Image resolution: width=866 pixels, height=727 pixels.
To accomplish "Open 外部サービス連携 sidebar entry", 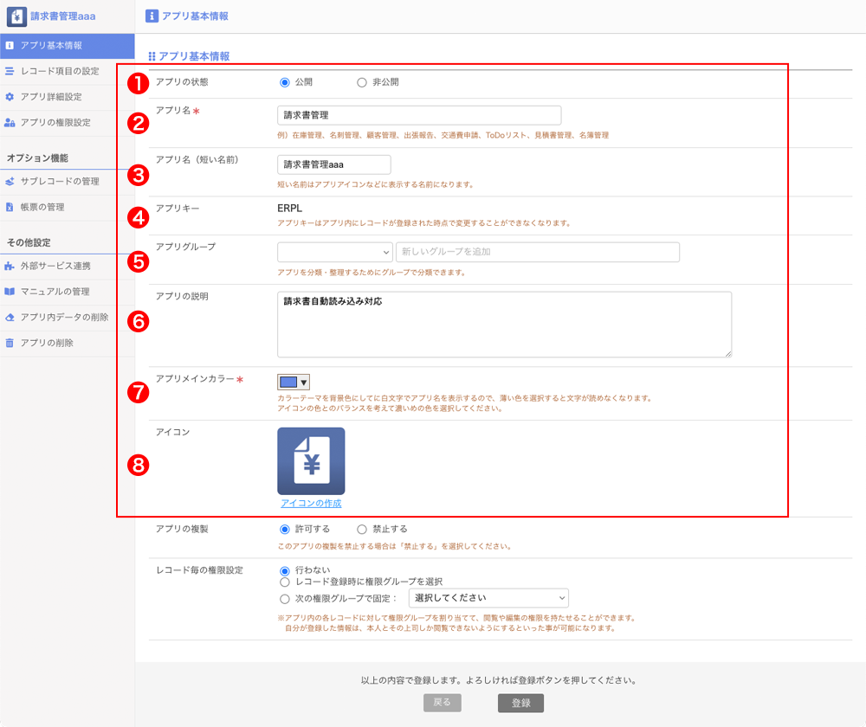I will click(67, 266).
